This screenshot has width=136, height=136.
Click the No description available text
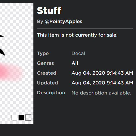pos(101,93)
